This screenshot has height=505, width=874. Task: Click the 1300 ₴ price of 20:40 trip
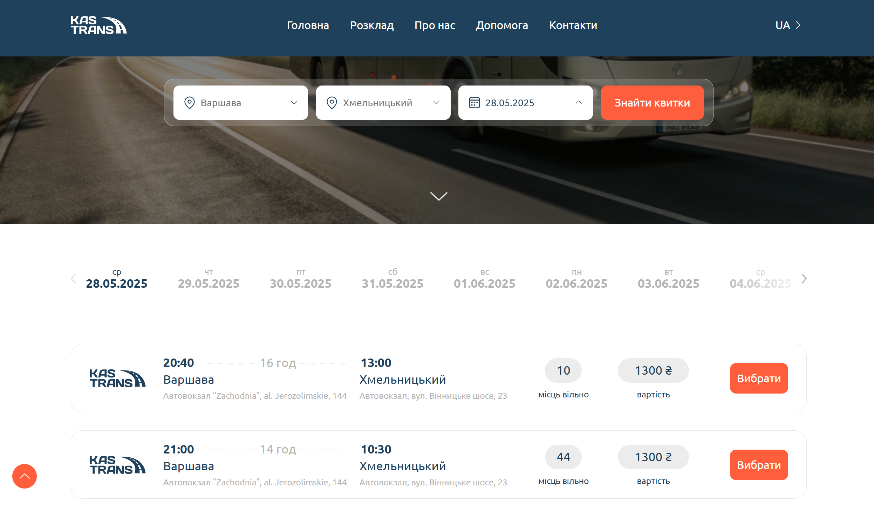[x=653, y=370]
